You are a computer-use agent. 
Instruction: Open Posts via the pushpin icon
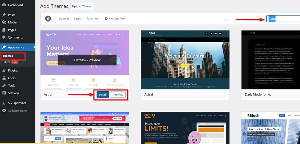click(4, 15)
